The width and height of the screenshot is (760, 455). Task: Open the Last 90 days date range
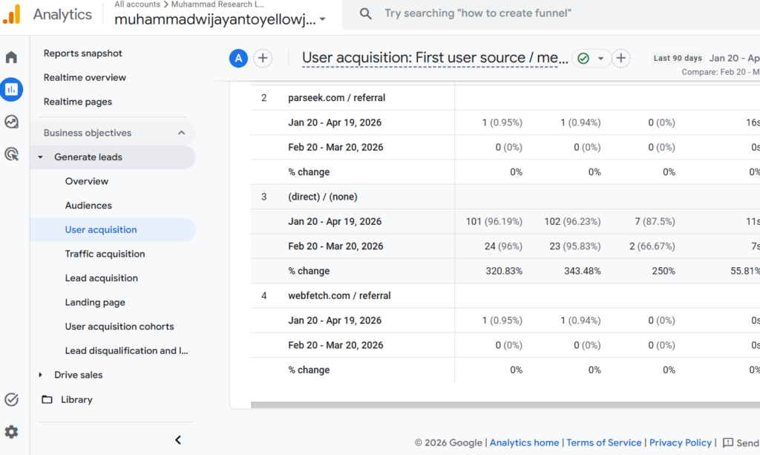pyautogui.click(x=678, y=58)
